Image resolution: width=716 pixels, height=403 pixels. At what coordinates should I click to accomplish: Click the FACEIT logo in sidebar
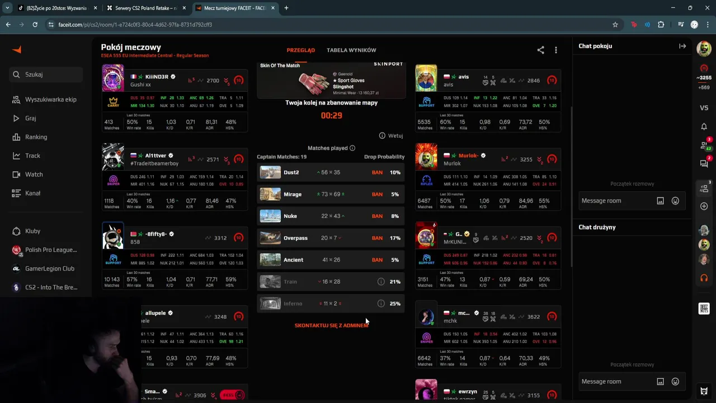(x=17, y=50)
